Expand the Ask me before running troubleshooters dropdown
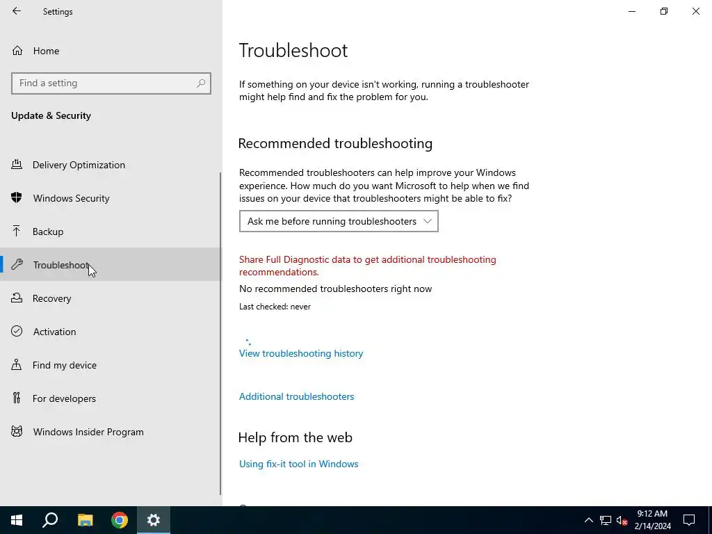712x534 pixels. [339, 221]
